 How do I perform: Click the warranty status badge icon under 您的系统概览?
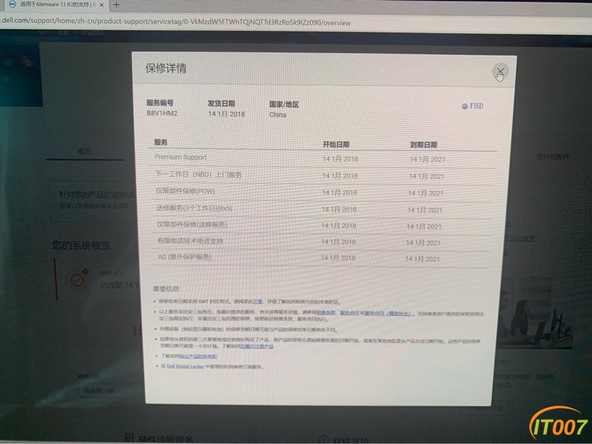78,279
